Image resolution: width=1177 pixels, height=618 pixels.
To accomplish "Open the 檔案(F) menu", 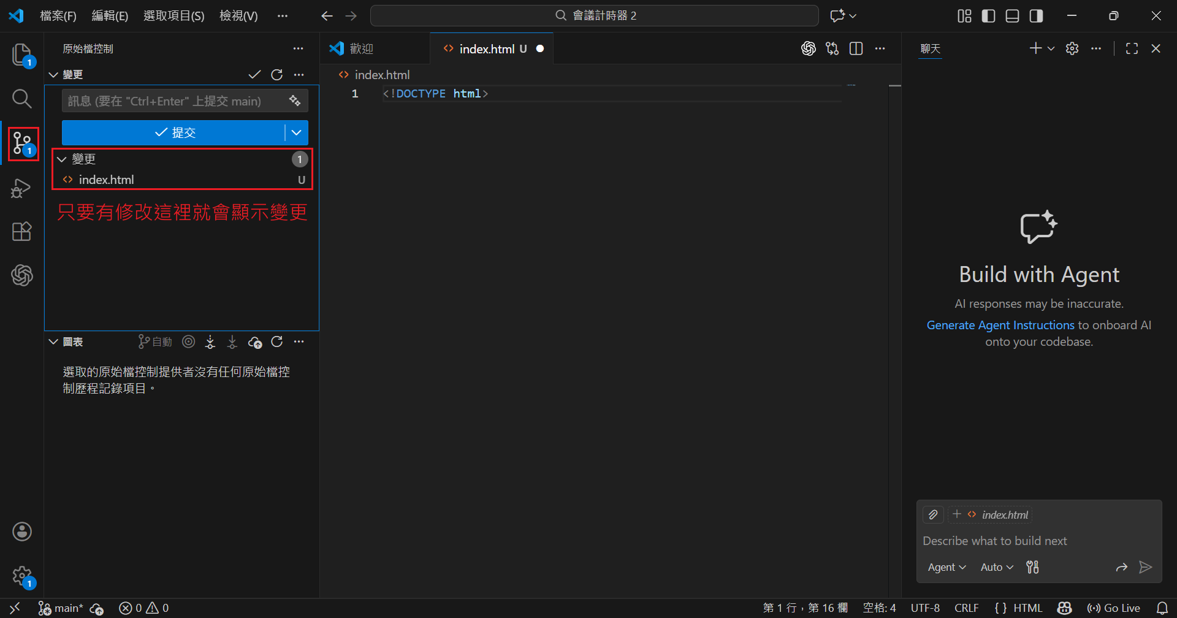I will click(x=58, y=16).
